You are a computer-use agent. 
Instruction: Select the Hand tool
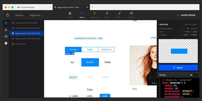[x=70, y=15]
